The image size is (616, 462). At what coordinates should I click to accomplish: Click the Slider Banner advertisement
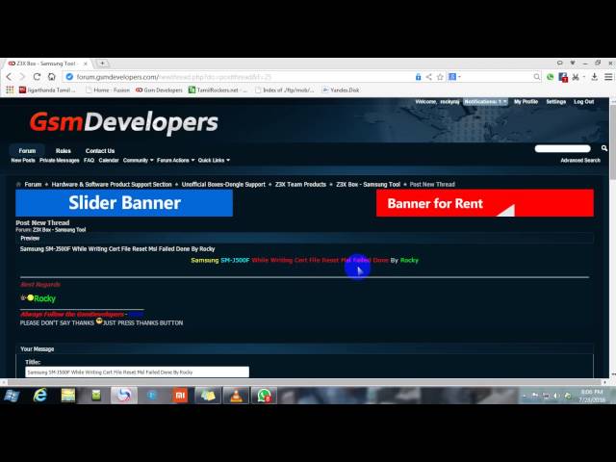point(124,203)
